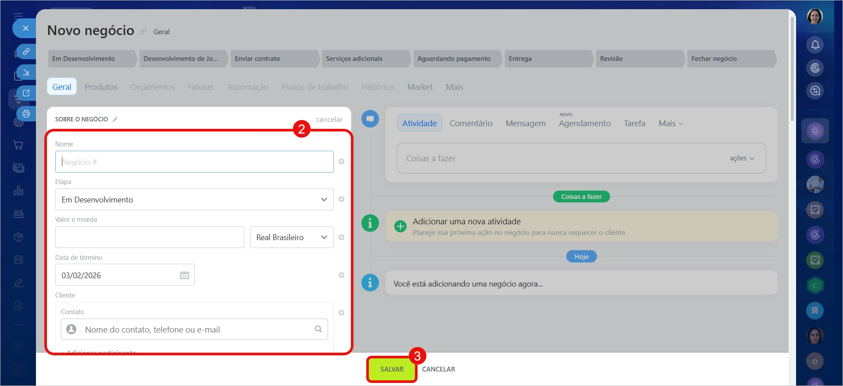Switch to the Produtos tab
This screenshot has height=386, width=843.
(101, 87)
